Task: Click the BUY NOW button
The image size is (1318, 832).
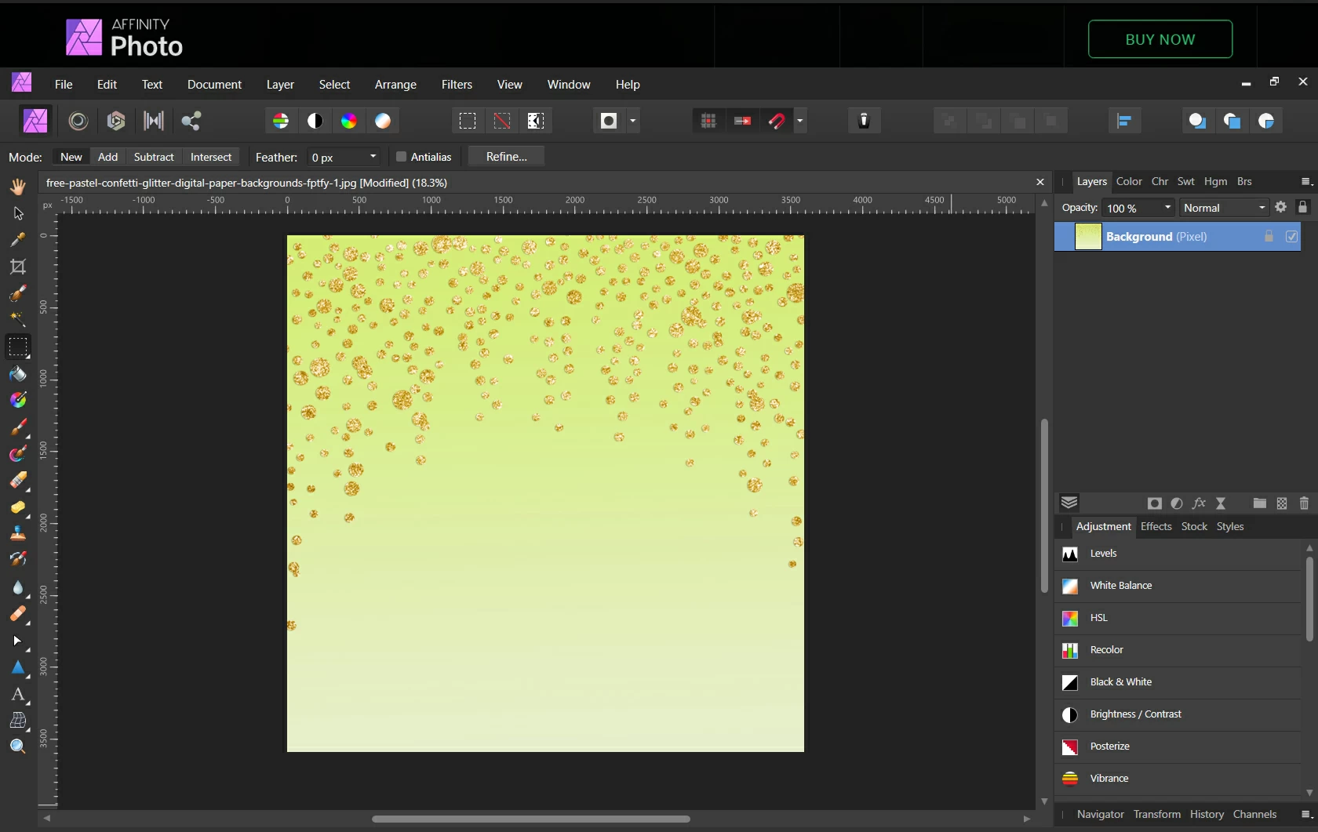Action: 1160,39
